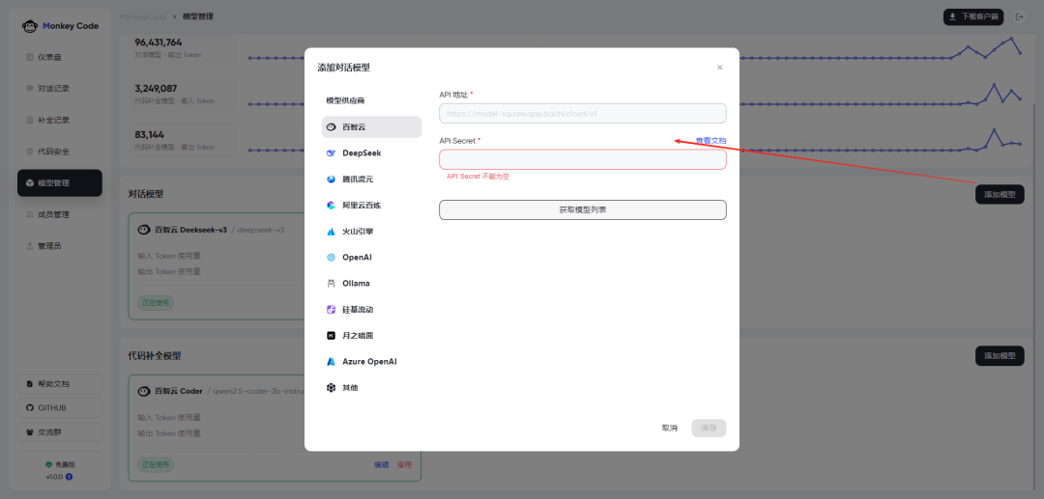This screenshot has width=1044, height=499.
Task: Open the GITHUB link button
Action: pyautogui.click(x=60, y=408)
